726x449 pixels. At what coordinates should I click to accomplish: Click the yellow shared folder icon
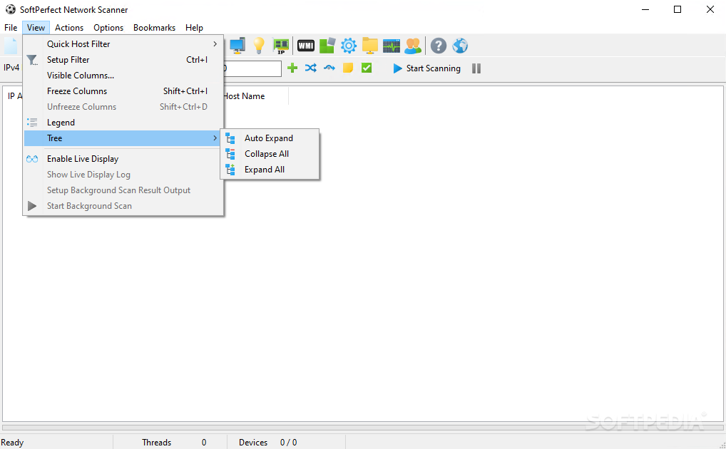(x=370, y=46)
